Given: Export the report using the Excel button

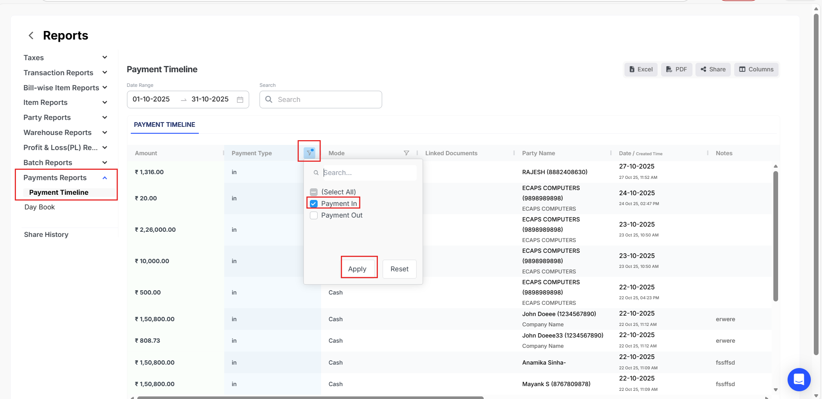Looking at the screenshot, I should pos(640,69).
